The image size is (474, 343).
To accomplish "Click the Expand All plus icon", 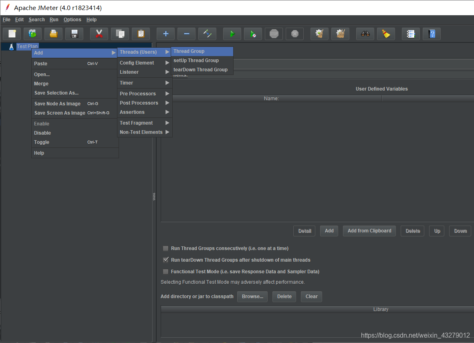I will (x=165, y=34).
